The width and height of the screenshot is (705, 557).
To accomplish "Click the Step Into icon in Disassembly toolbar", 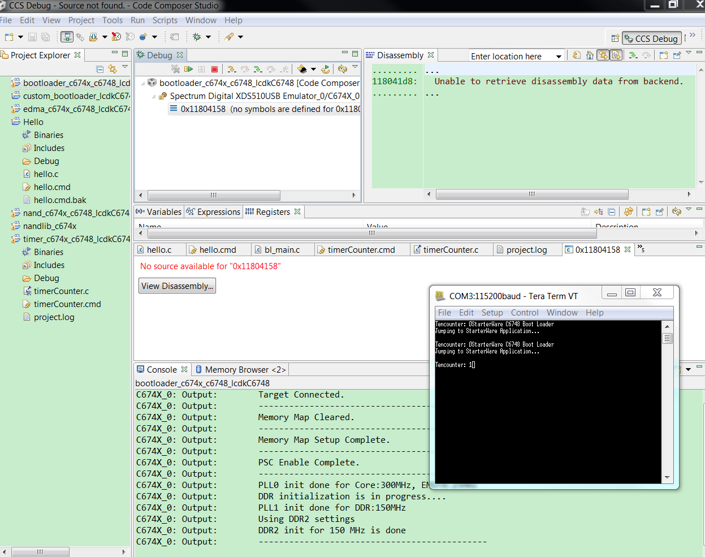I will tap(633, 55).
